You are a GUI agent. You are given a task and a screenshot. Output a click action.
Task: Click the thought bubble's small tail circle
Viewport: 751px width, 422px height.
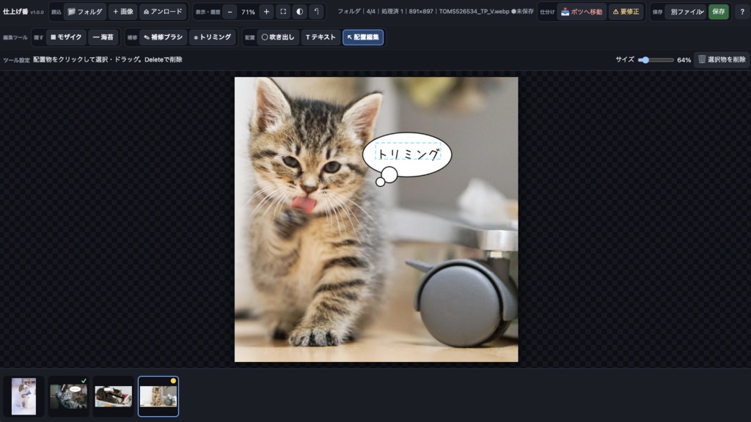coord(381,182)
